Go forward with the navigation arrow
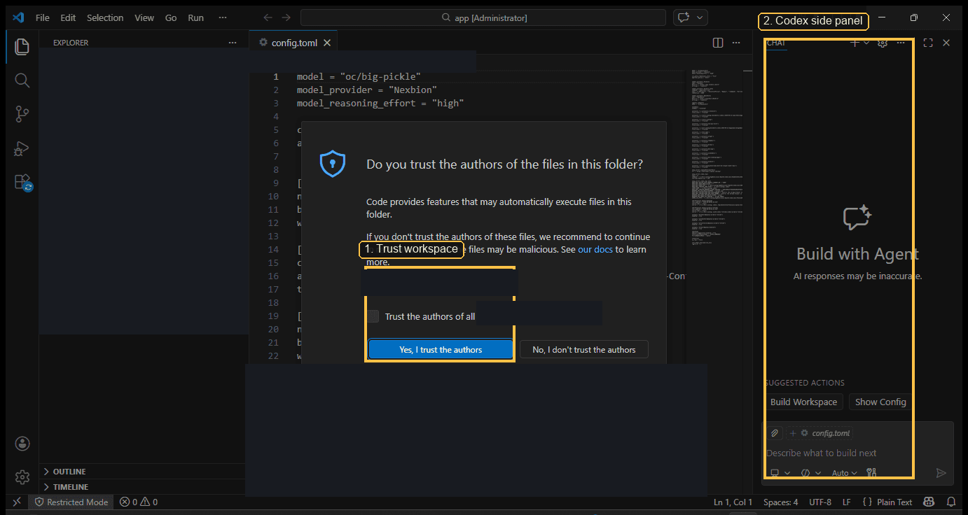This screenshot has height=515, width=968. pos(286,17)
